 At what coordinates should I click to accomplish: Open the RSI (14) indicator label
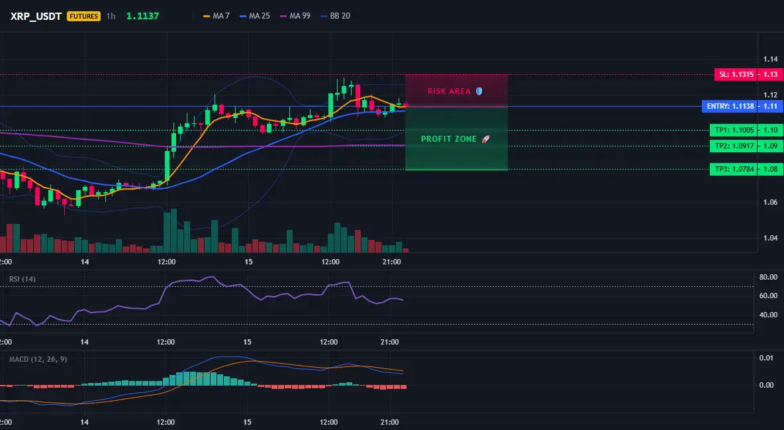[x=23, y=279]
